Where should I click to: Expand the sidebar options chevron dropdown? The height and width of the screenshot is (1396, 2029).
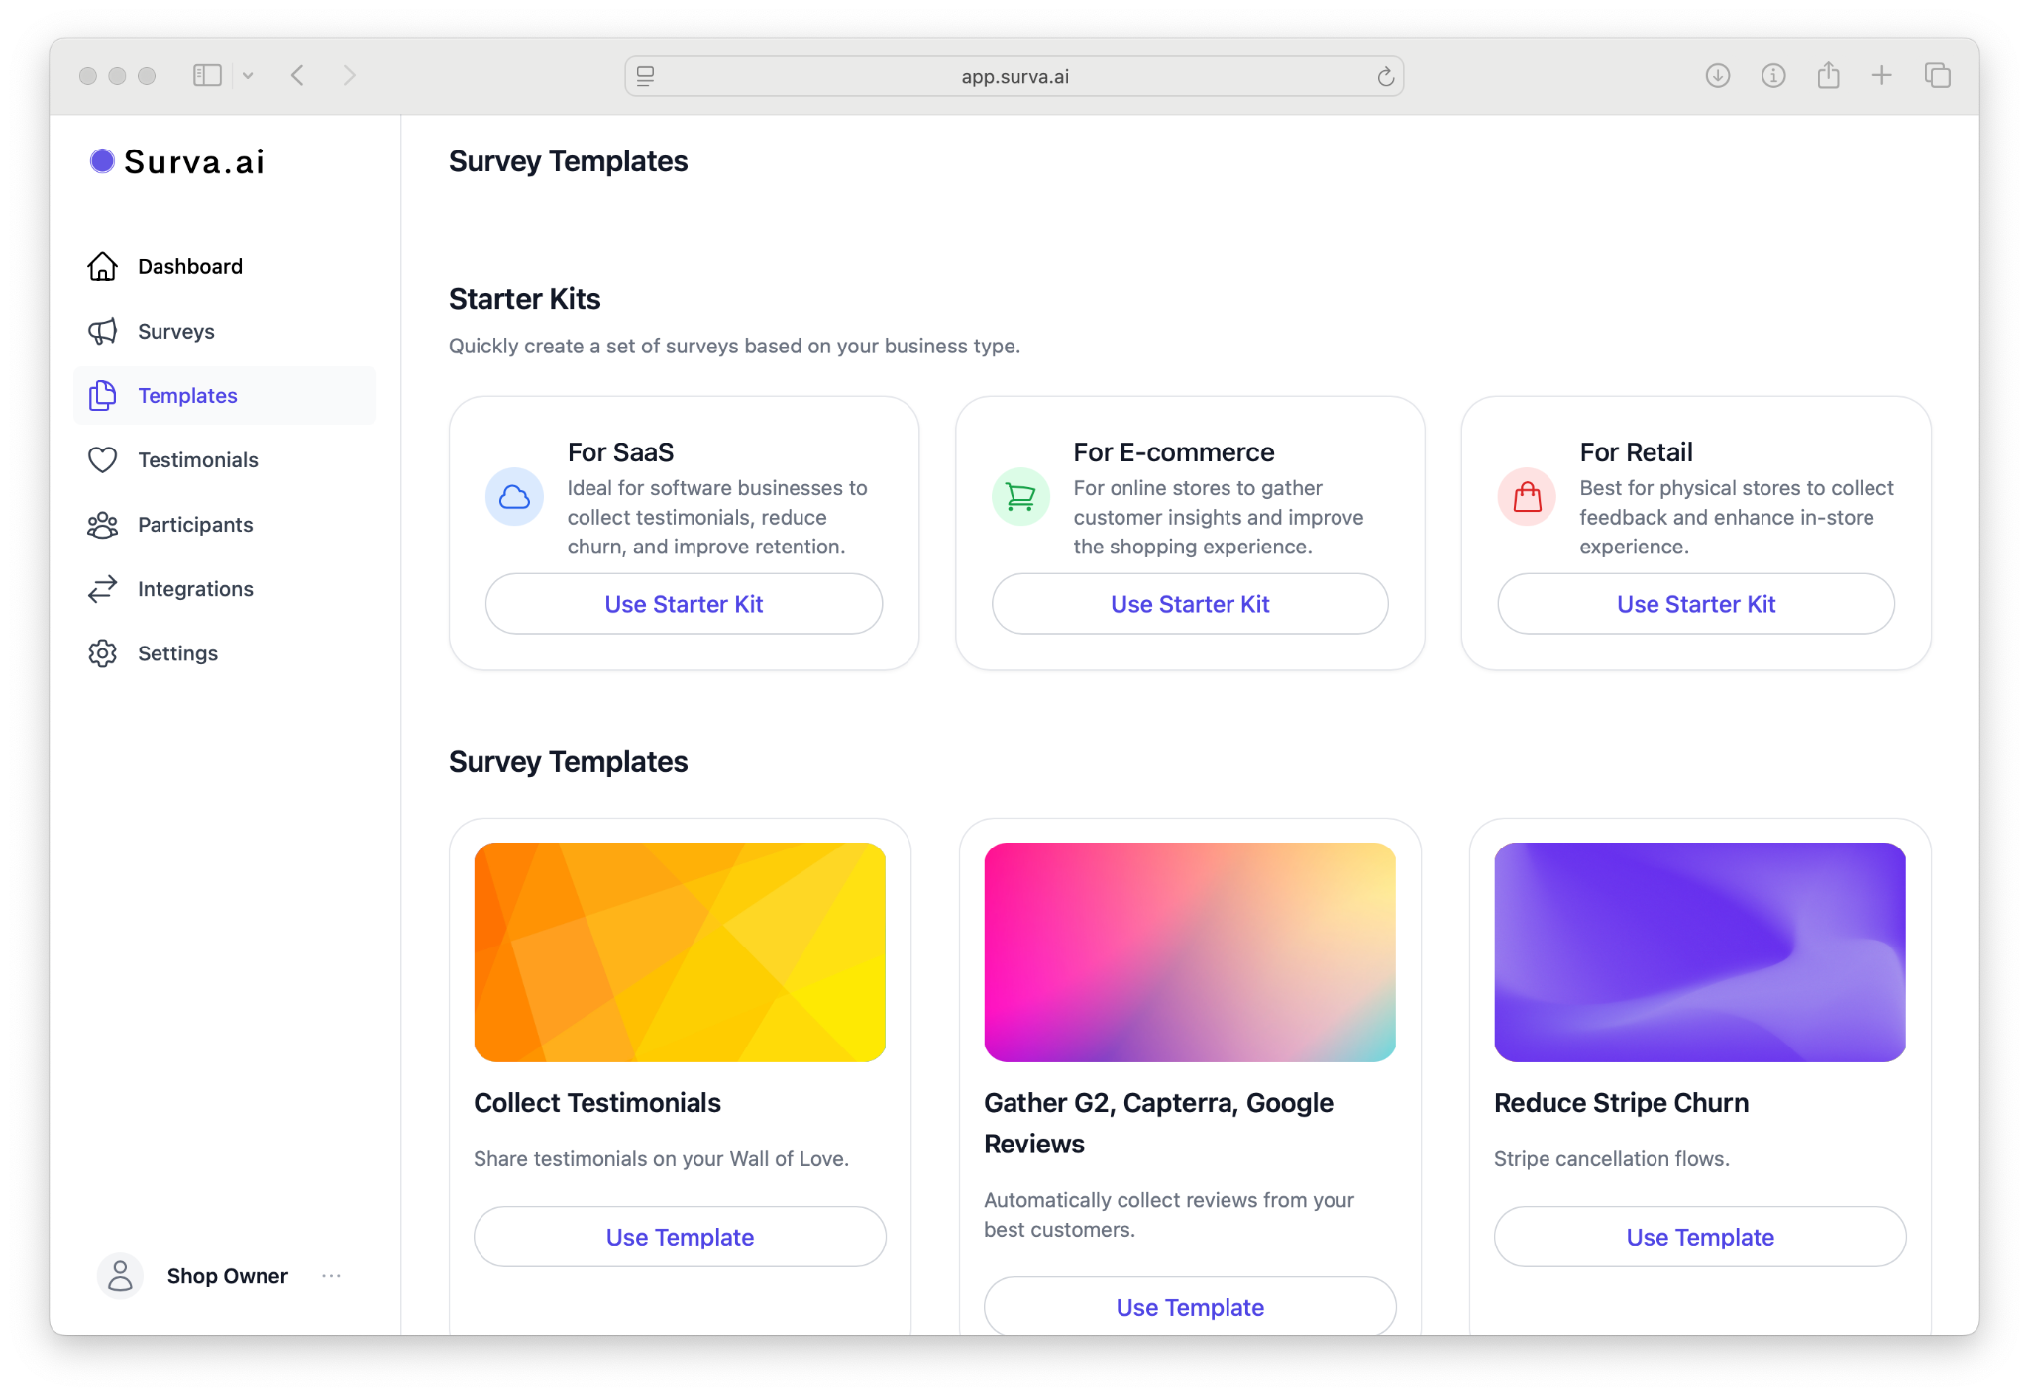(248, 75)
